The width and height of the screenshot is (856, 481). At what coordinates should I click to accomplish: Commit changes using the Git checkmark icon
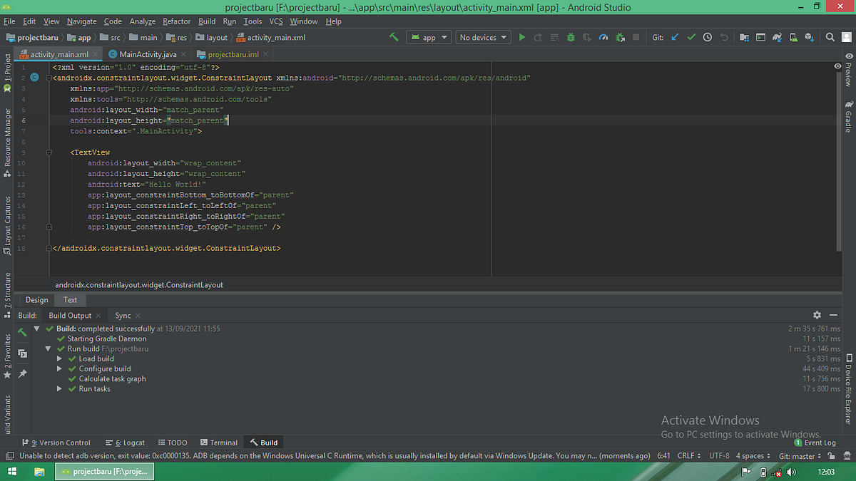point(691,37)
